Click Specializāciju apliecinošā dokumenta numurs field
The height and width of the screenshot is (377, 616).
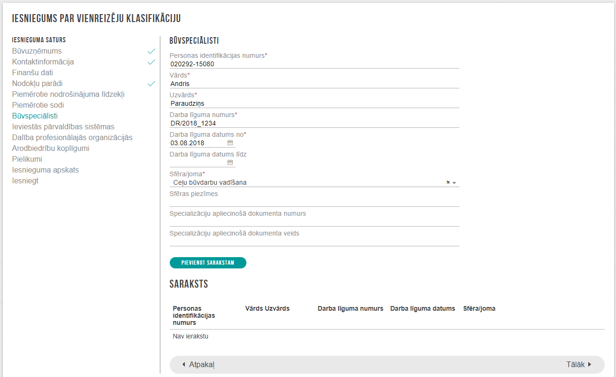(x=314, y=222)
